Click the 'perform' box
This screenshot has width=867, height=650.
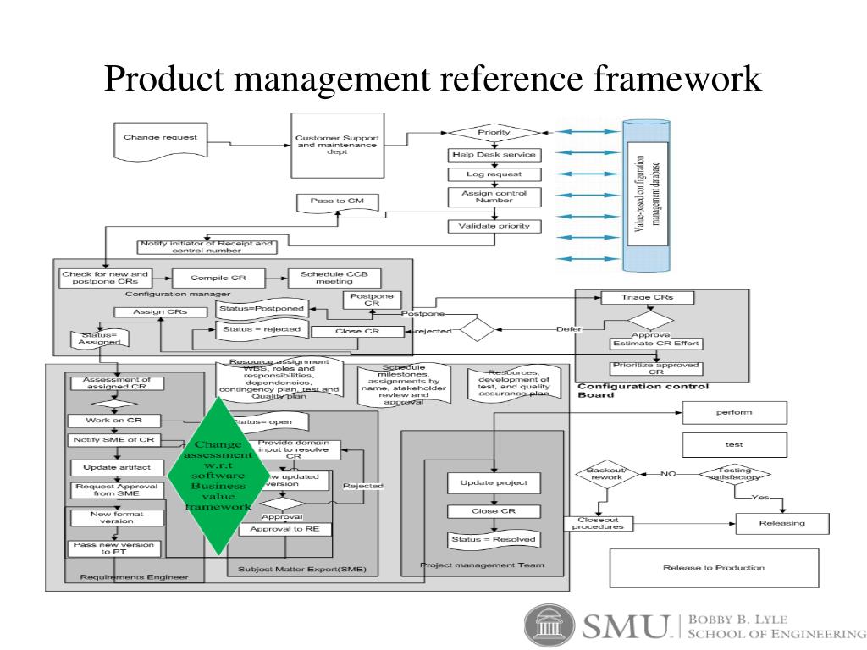tap(734, 413)
